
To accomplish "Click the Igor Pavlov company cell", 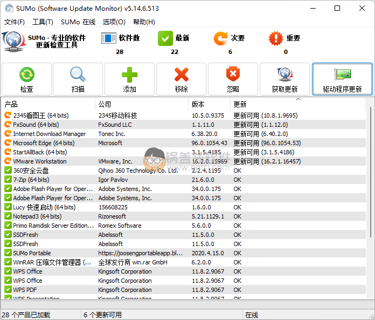I will 113,180.
